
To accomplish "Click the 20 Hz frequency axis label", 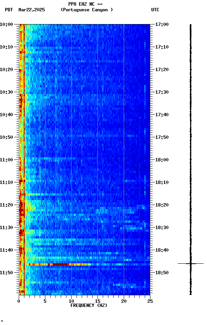I will point(124,301).
